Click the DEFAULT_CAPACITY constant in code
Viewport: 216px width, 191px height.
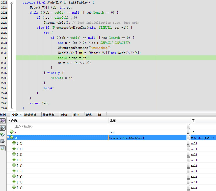tap(115, 43)
